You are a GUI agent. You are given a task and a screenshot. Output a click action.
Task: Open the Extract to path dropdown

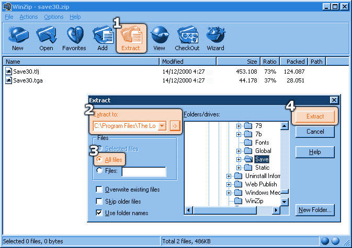[162, 126]
